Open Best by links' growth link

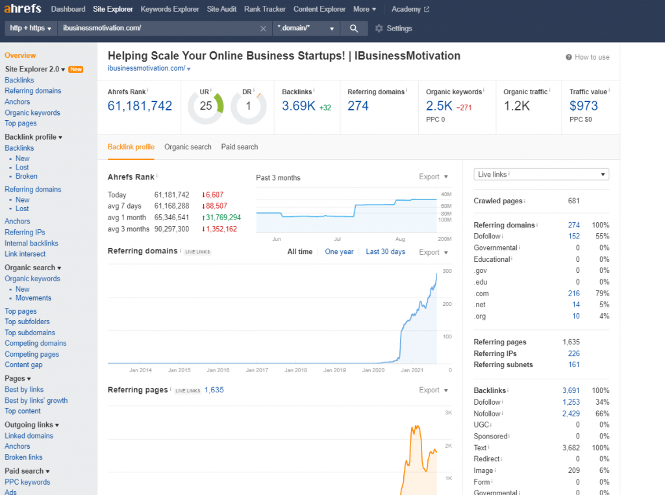[x=36, y=400]
